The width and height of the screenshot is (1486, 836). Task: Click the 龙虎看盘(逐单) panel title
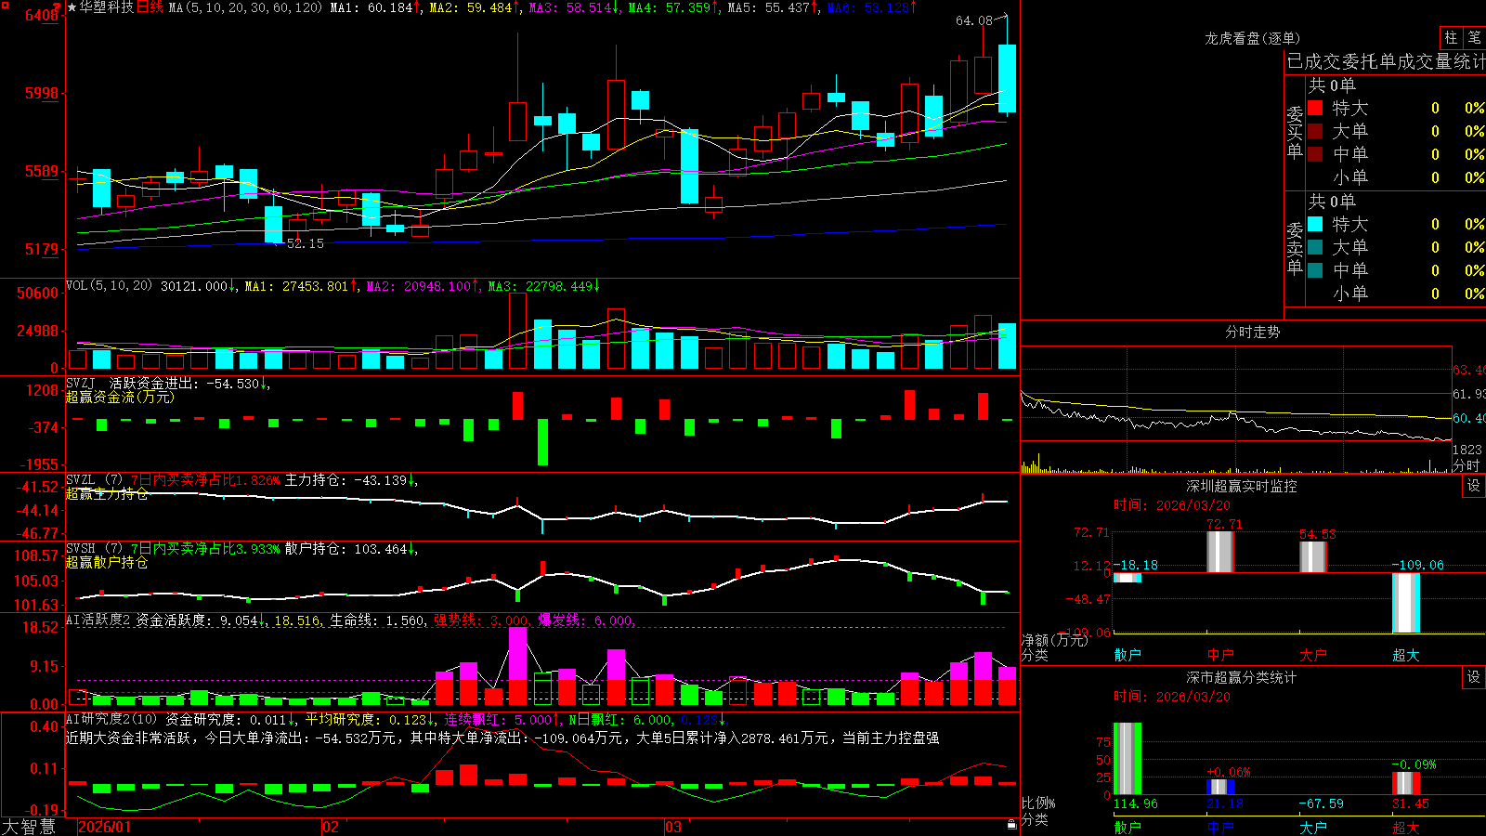tap(1252, 38)
